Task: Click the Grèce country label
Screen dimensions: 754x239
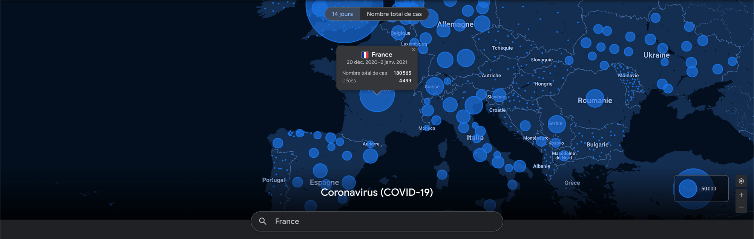Action: (x=572, y=183)
